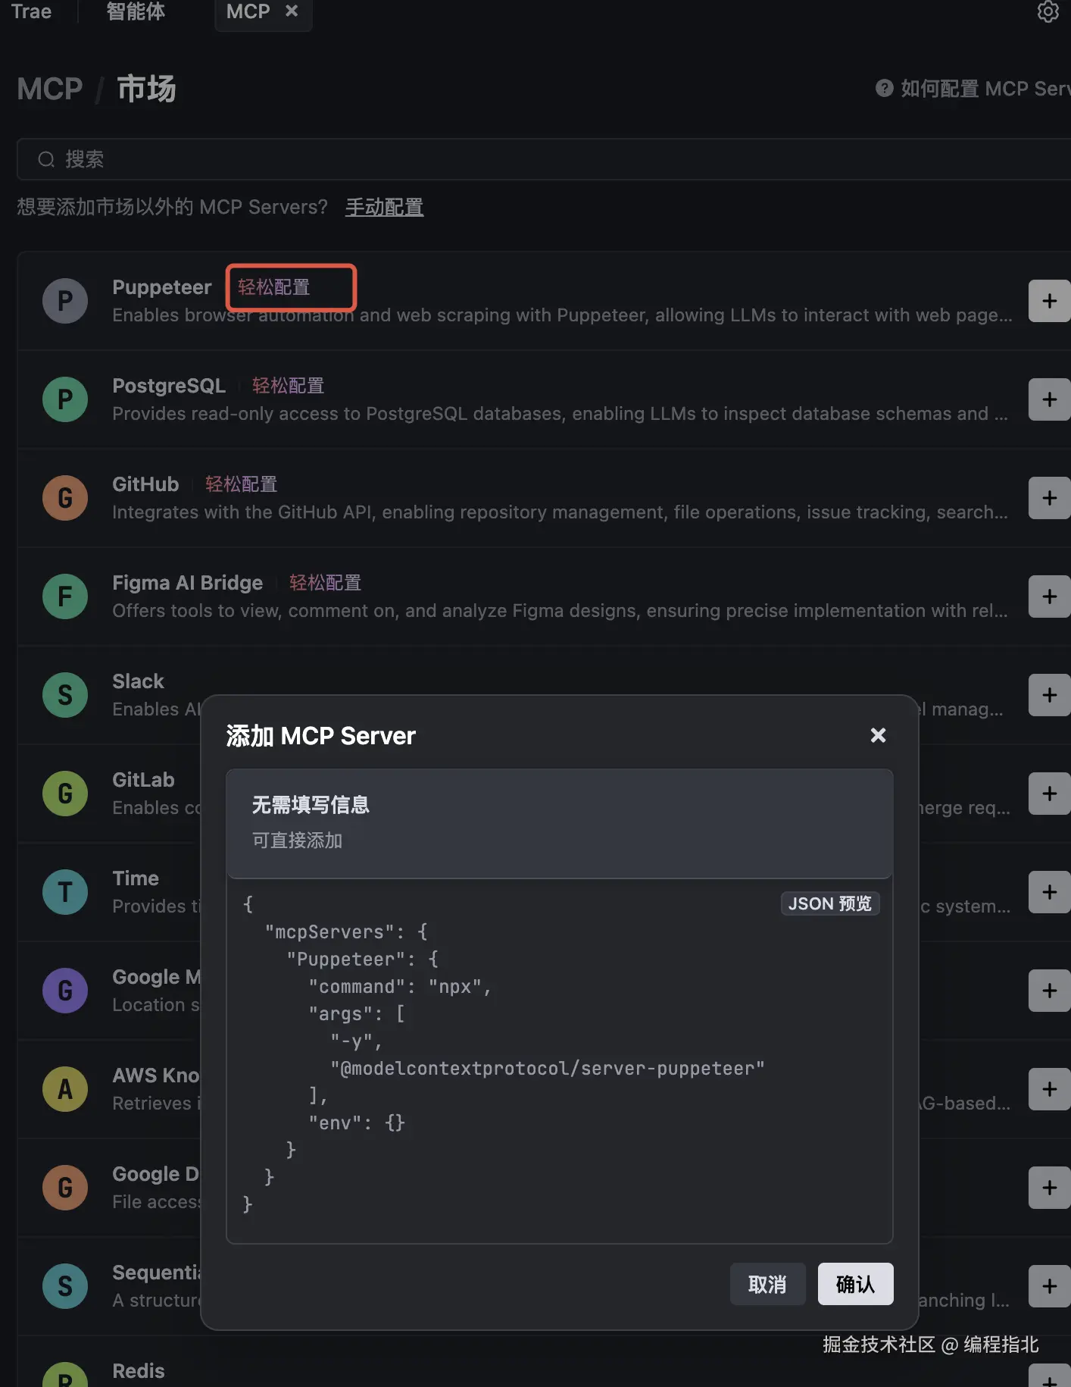Click the AWS Knowledge avatar icon
1071x1387 pixels.
65,1089
